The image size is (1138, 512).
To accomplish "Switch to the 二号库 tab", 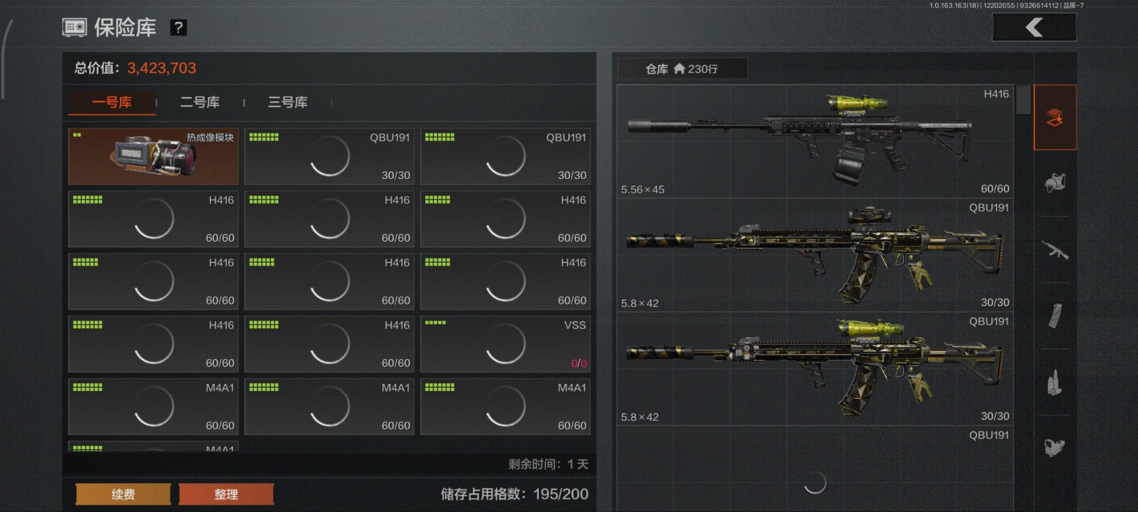I will tap(200, 102).
